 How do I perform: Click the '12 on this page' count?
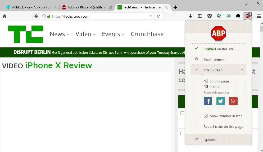[216, 81]
